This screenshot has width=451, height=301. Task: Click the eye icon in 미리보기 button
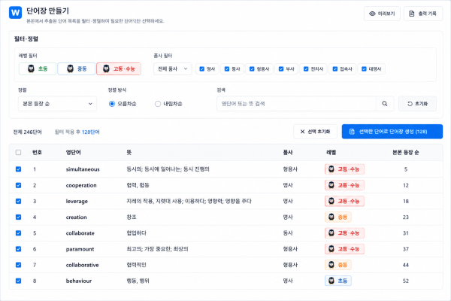click(372, 14)
